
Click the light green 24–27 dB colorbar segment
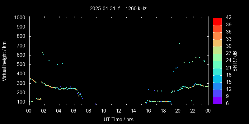click(217, 57)
